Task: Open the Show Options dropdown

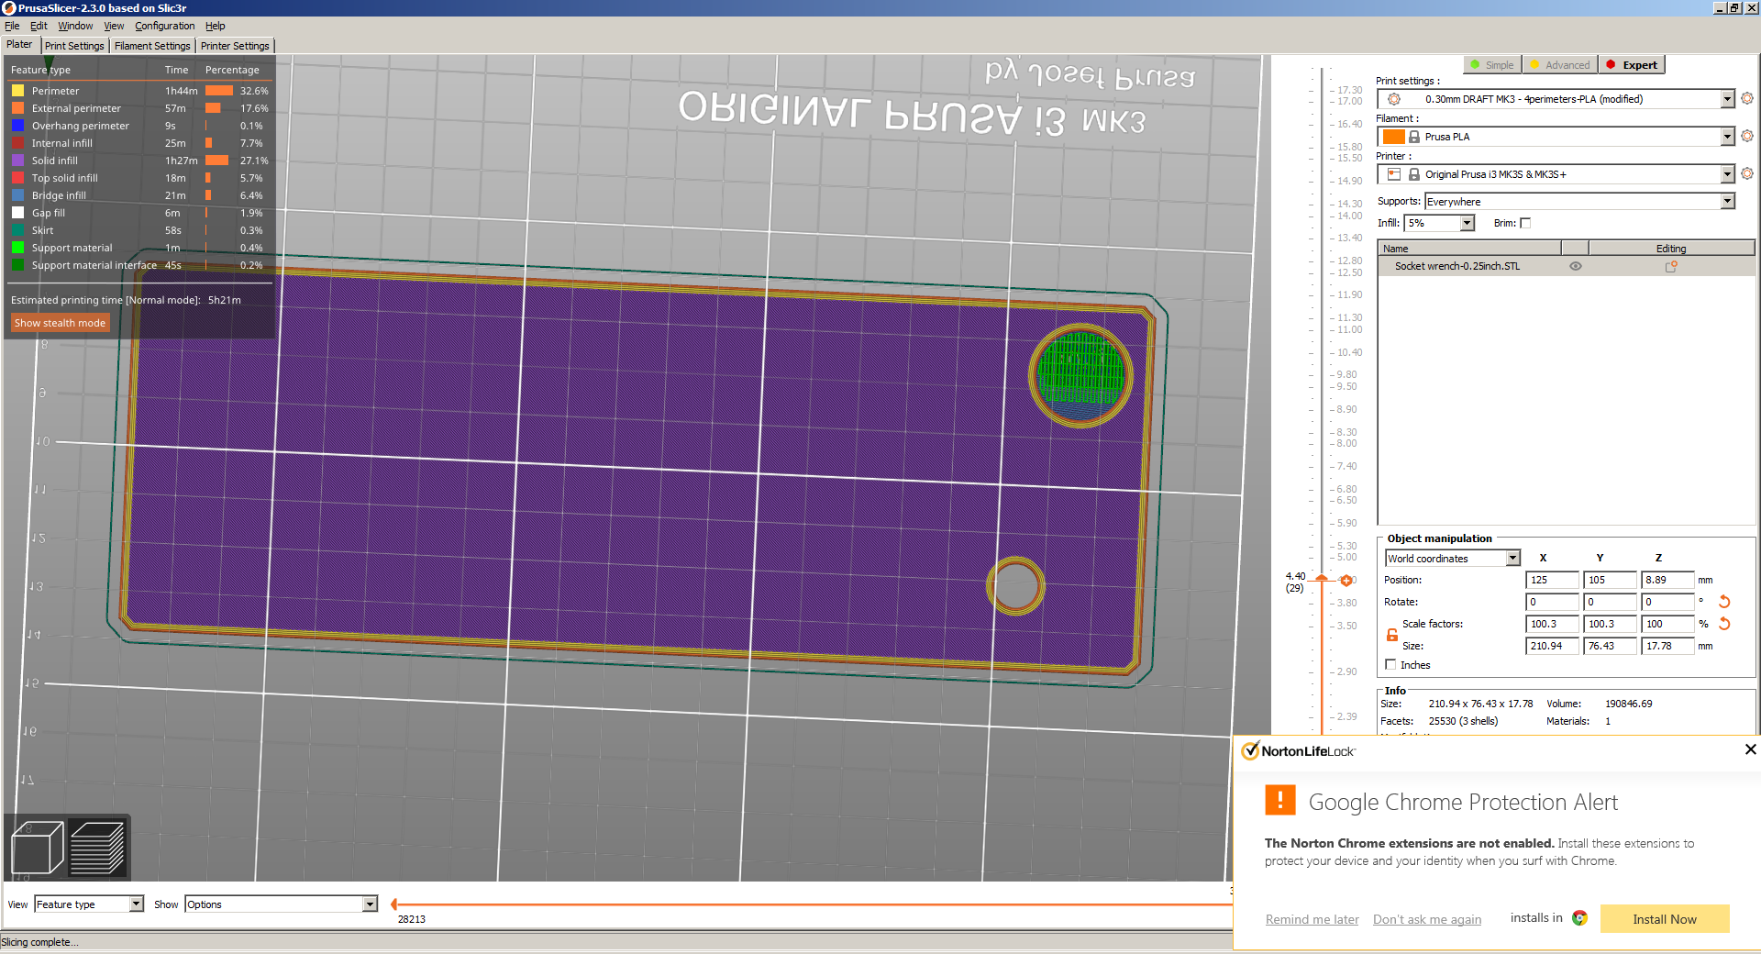Action: coord(371,904)
